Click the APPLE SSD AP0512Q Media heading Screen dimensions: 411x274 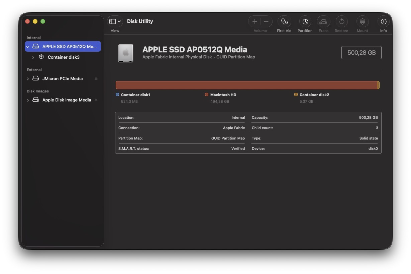point(195,49)
